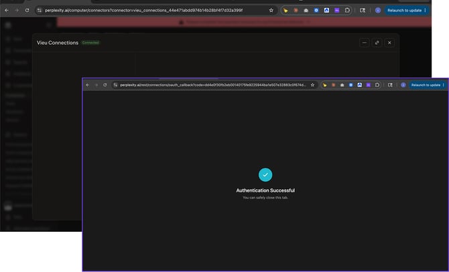Go back in the rear connectors window

[x=7, y=10]
